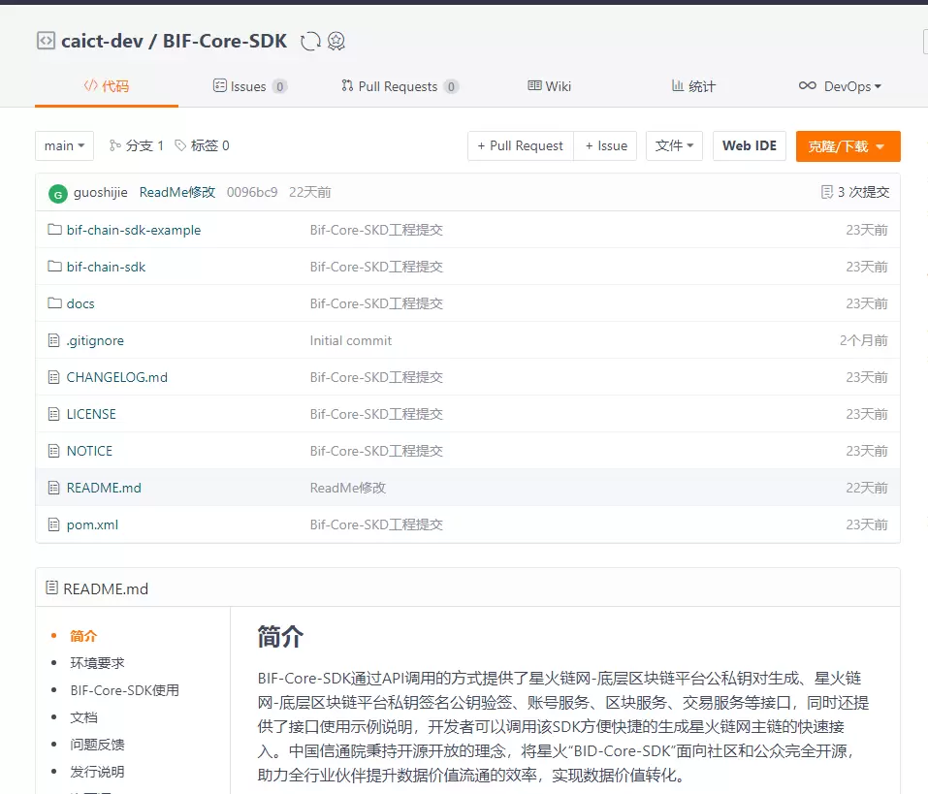
Task: Click the repository code icon before caict-dev
Action: click(46, 41)
